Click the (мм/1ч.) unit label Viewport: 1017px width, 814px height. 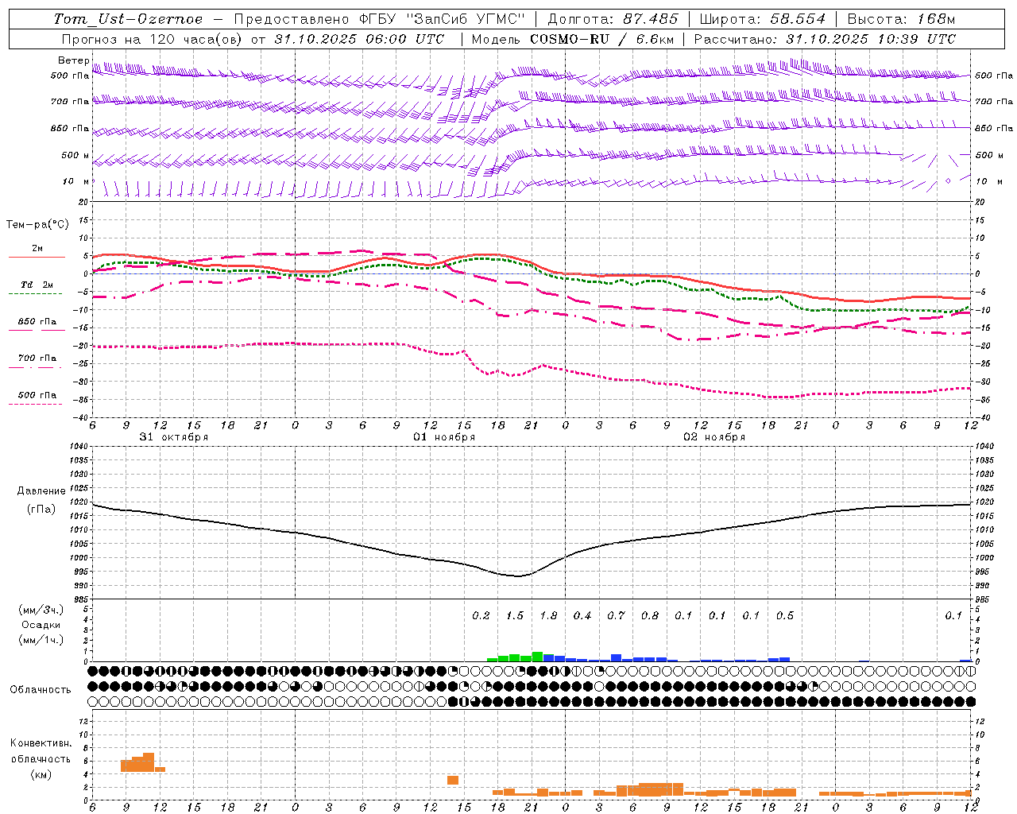coord(41,640)
